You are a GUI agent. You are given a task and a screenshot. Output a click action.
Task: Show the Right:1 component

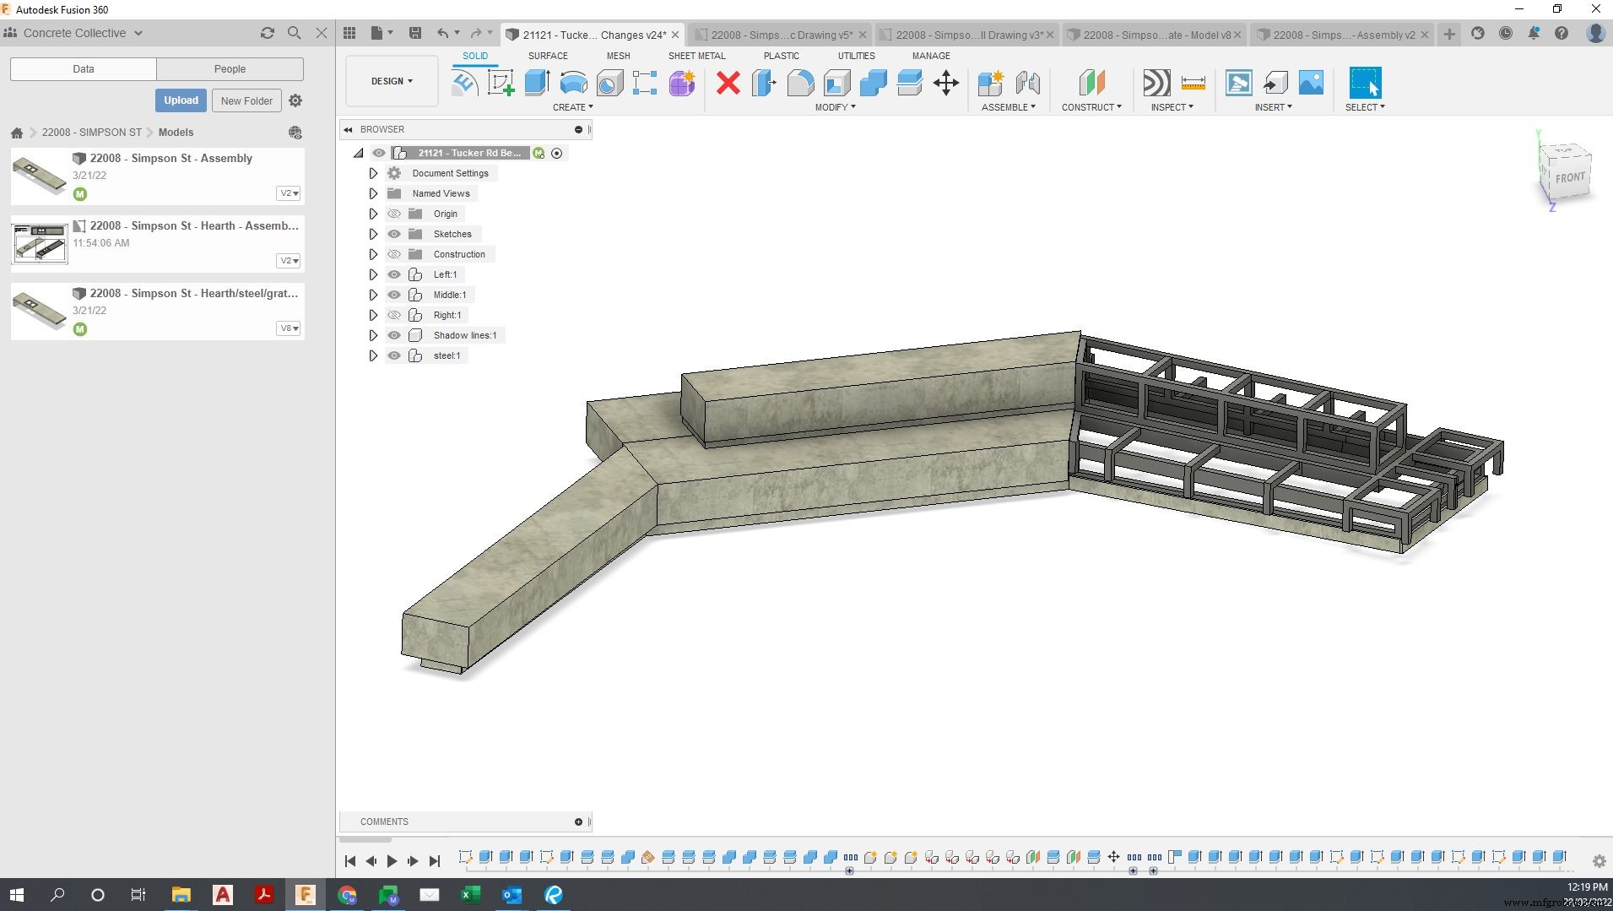click(x=395, y=315)
